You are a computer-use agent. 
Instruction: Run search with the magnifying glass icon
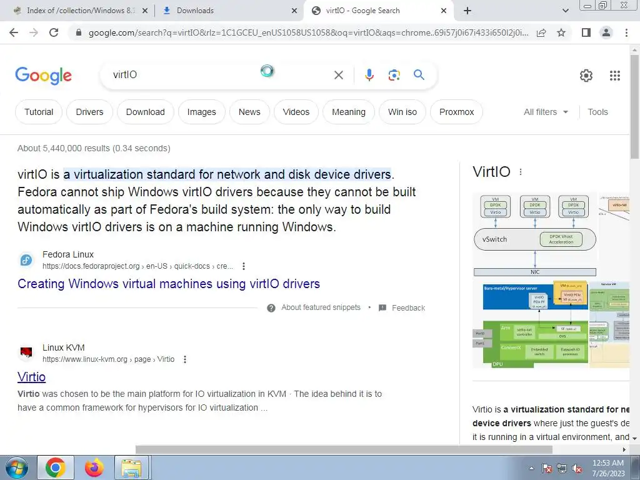click(x=419, y=75)
